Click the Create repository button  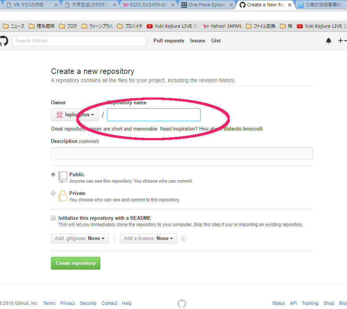(76, 263)
